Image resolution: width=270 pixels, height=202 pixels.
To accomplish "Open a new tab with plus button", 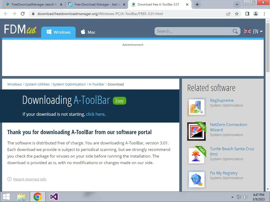I will coord(197,4).
